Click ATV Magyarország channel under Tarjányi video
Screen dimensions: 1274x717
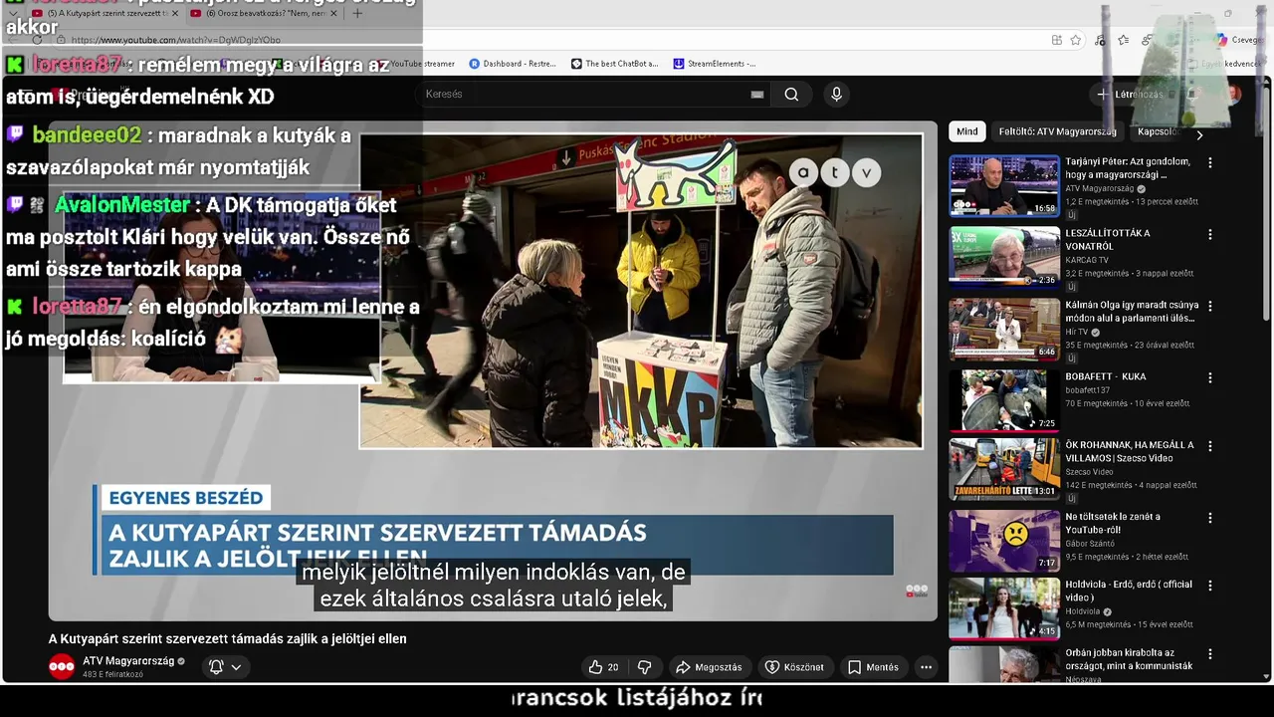(1099, 188)
